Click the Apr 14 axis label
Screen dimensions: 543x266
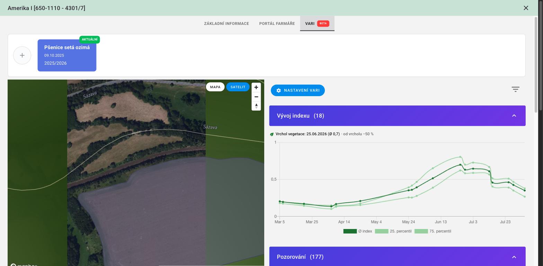344,222
